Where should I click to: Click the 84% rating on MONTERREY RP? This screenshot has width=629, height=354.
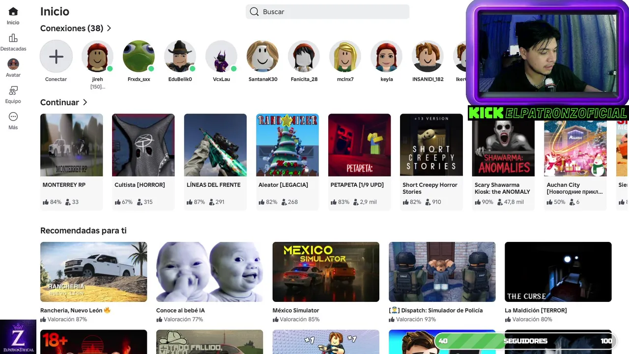52,202
